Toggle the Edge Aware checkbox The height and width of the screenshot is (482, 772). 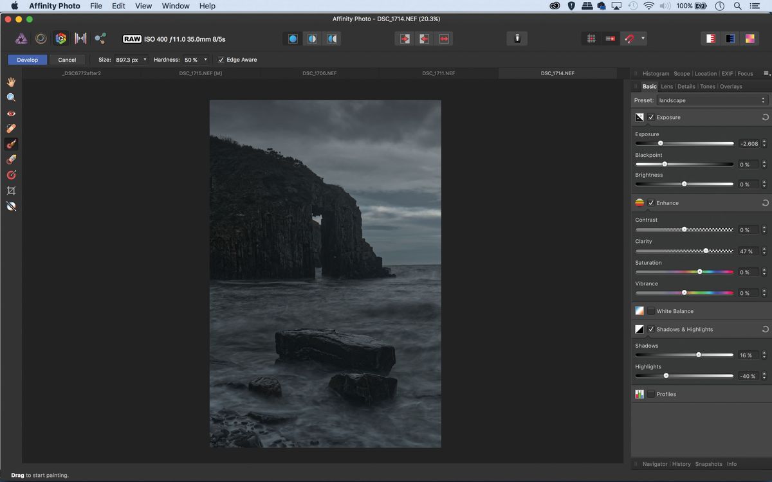[x=220, y=59]
